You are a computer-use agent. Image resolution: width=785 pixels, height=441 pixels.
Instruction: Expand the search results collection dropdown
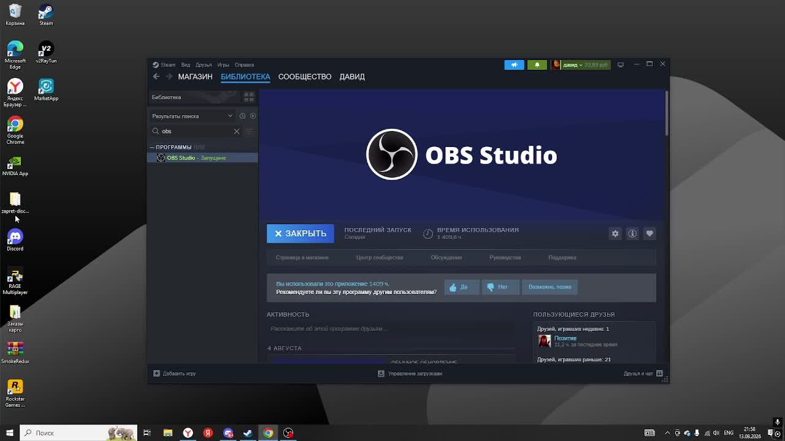tap(193, 116)
